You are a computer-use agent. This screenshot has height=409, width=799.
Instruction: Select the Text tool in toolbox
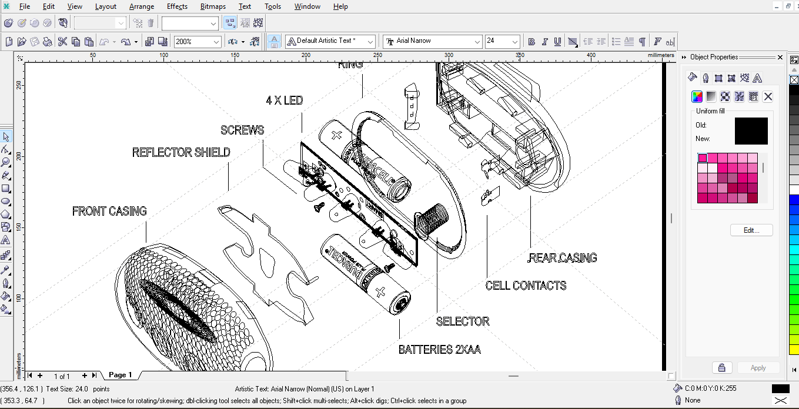6,240
